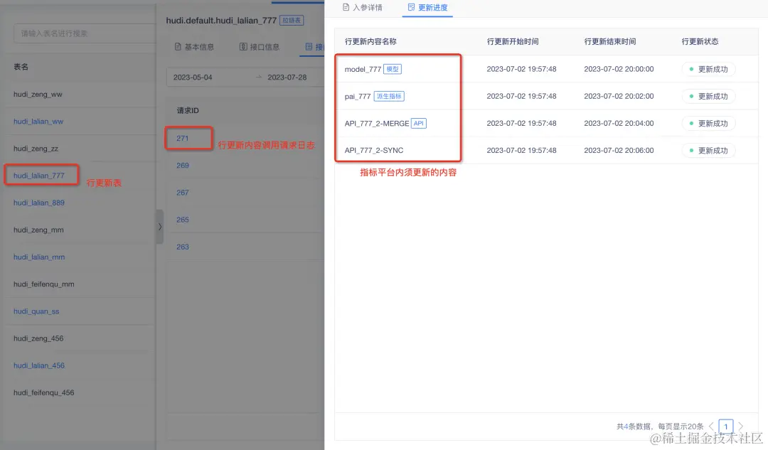Click end time 2023-07-02 20:02:00
This screenshot has width=768, height=450.
tap(619, 97)
